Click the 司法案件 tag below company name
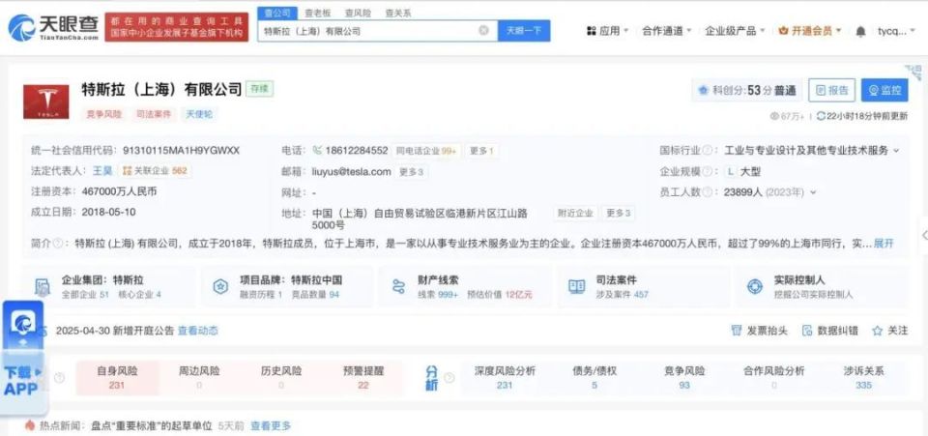Image resolution: width=928 pixels, height=436 pixels. (154, 113)
